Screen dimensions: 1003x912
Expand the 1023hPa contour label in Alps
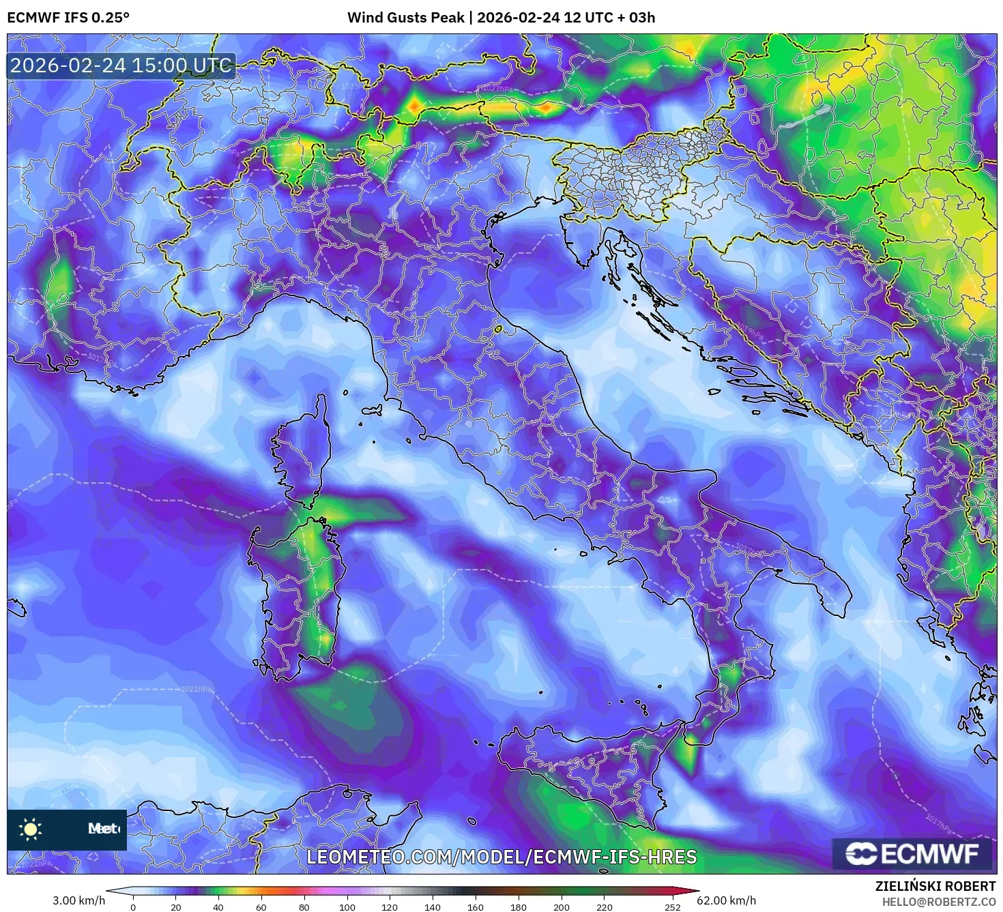(496, 89)
